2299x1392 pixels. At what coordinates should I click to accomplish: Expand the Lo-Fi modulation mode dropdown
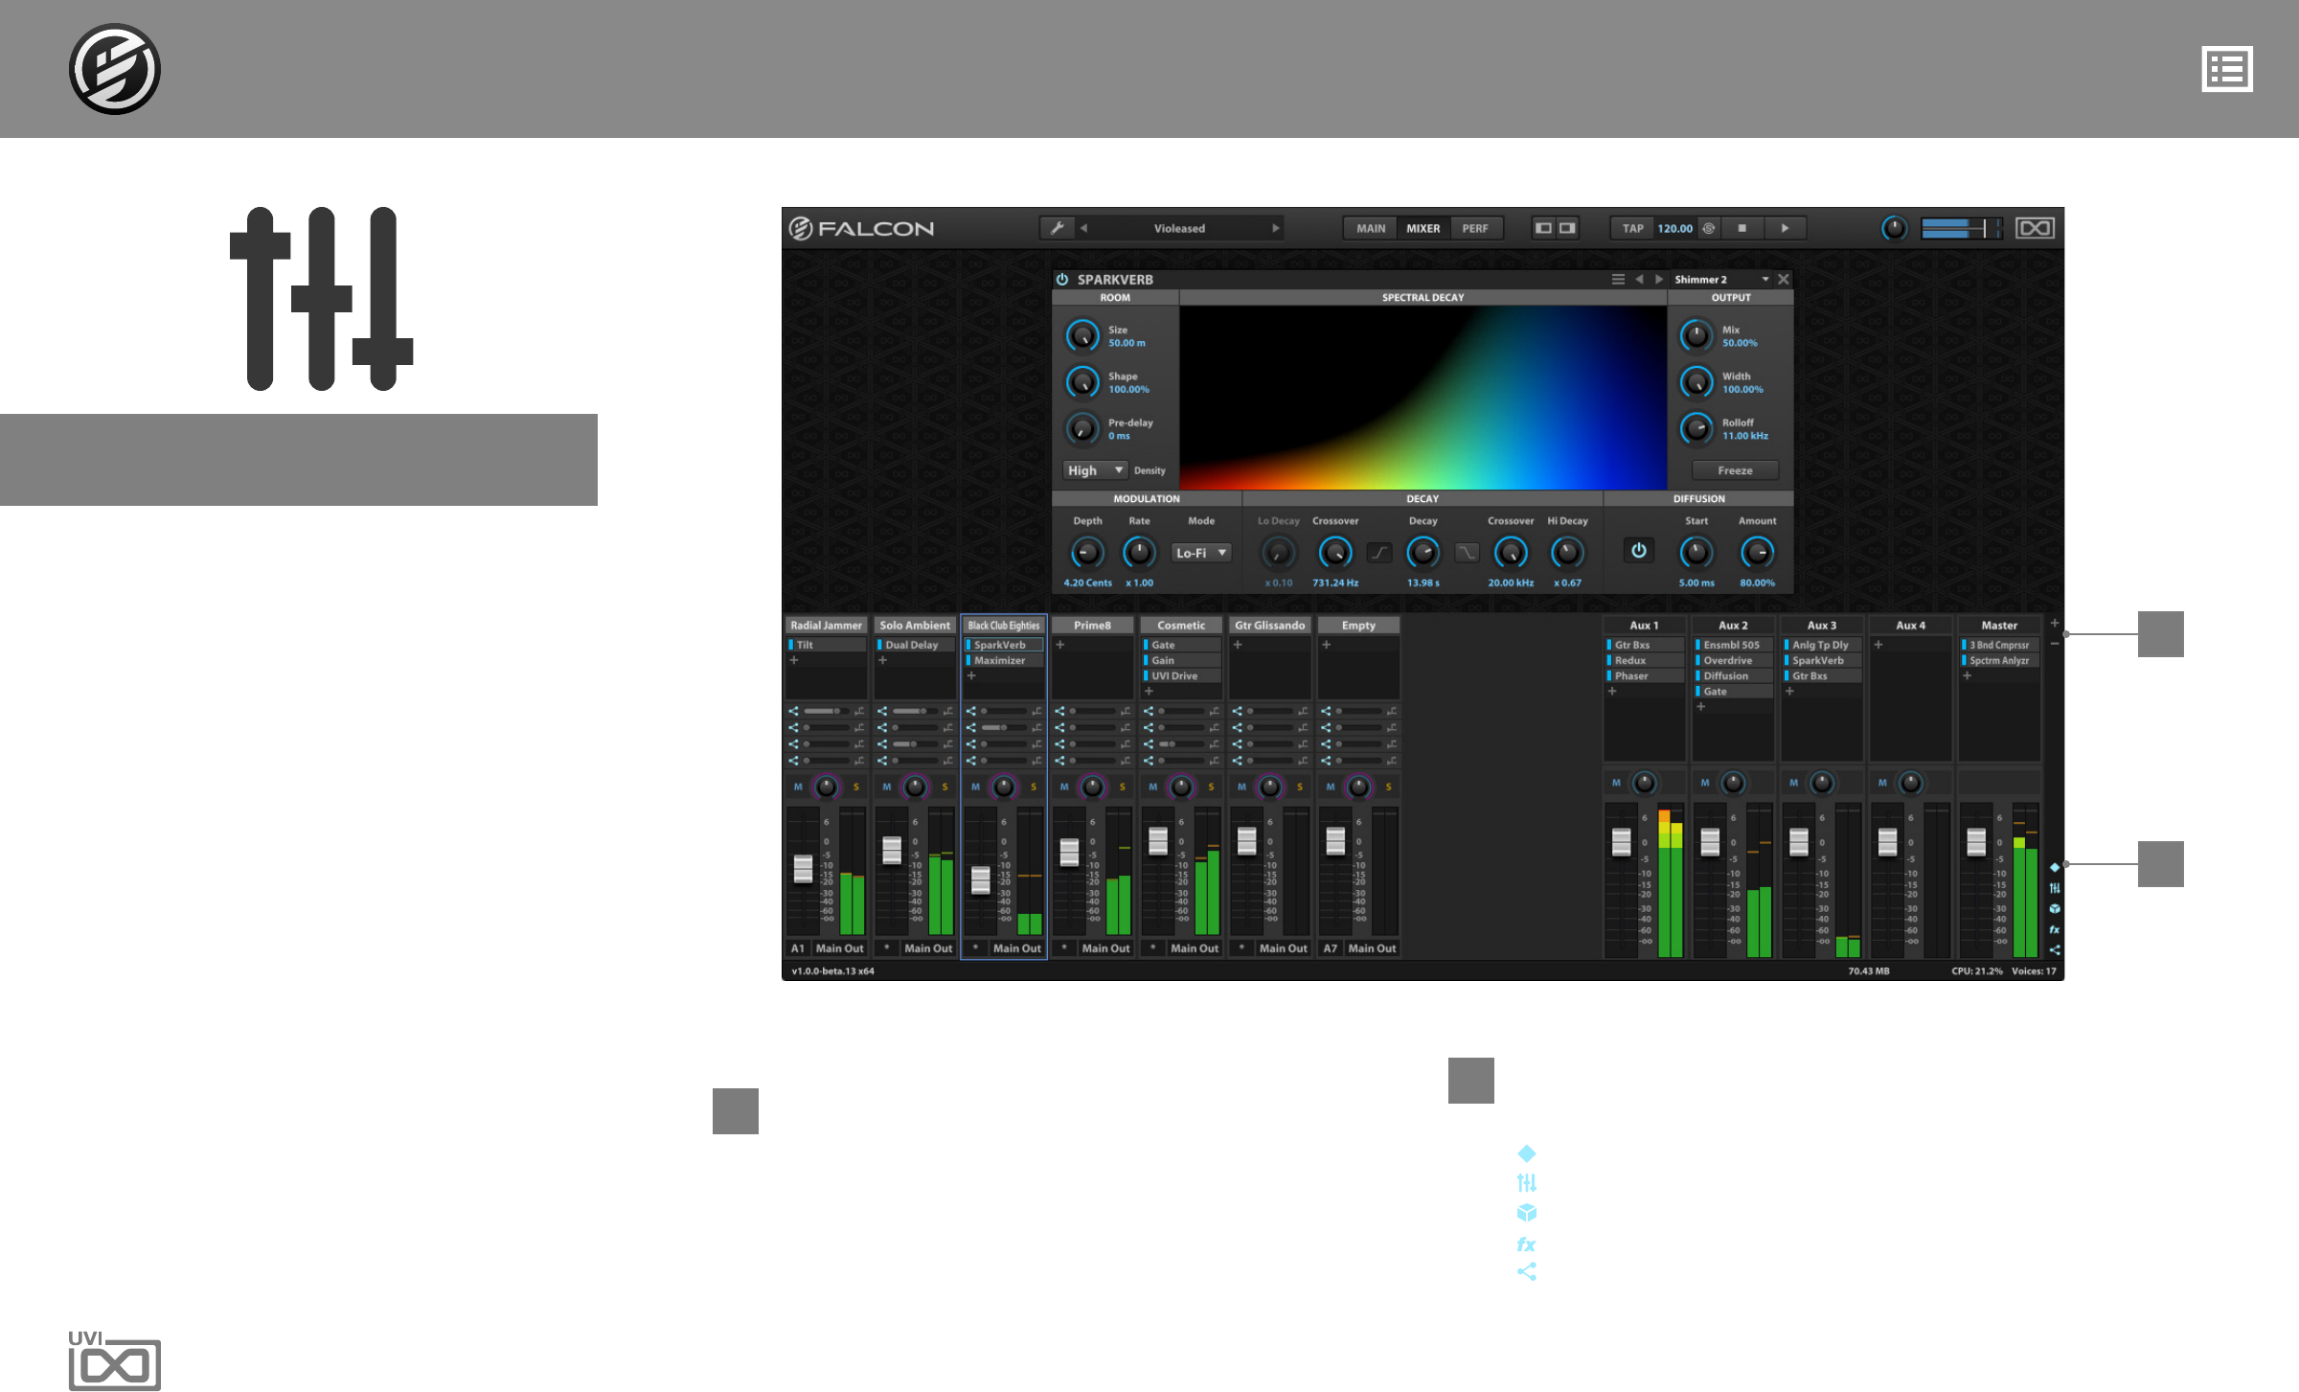1200,553
